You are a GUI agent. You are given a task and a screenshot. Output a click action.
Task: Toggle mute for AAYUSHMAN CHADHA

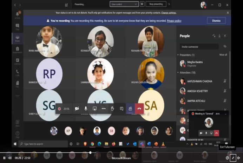(225, 81)
